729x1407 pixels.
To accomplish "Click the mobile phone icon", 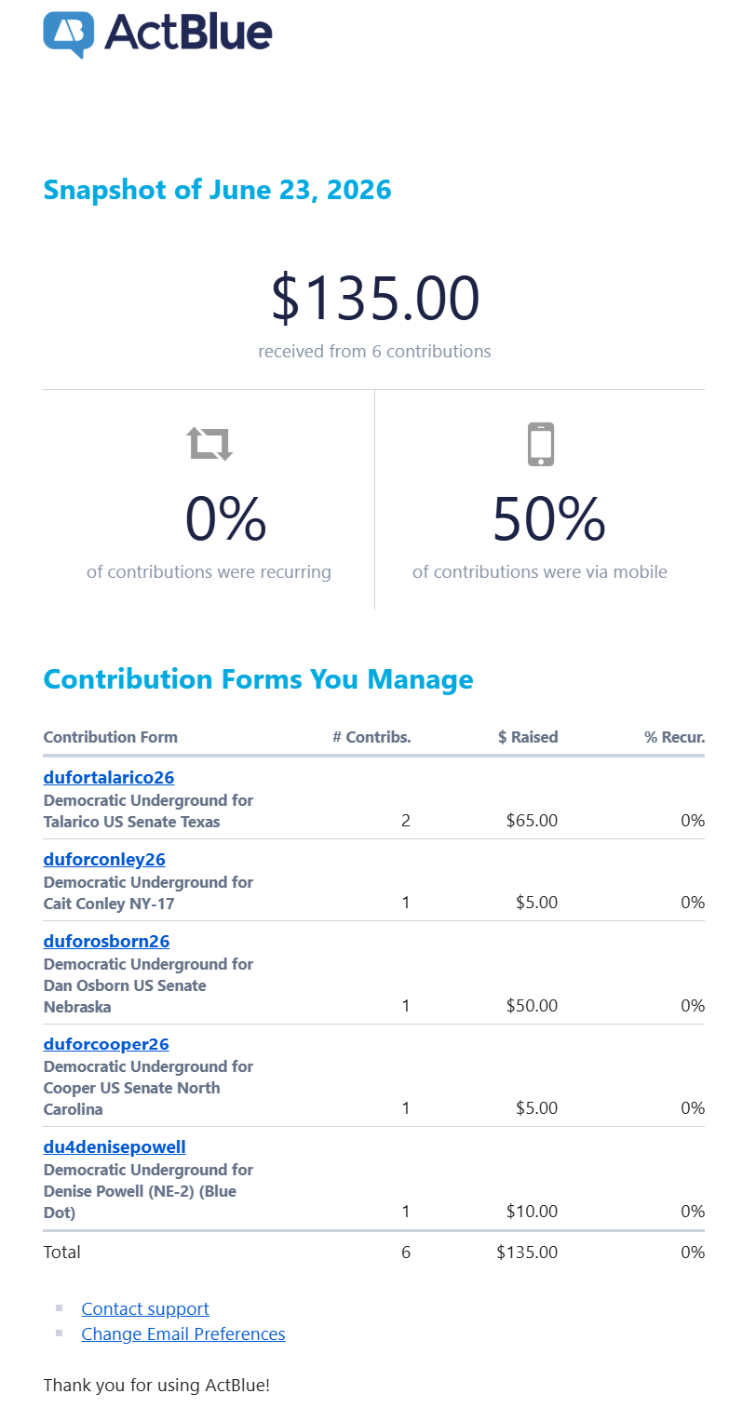I will (540, 444).
